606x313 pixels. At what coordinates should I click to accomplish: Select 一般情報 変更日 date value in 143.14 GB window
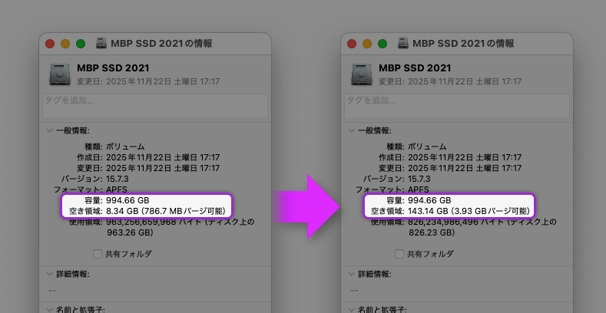click(465, 168)
